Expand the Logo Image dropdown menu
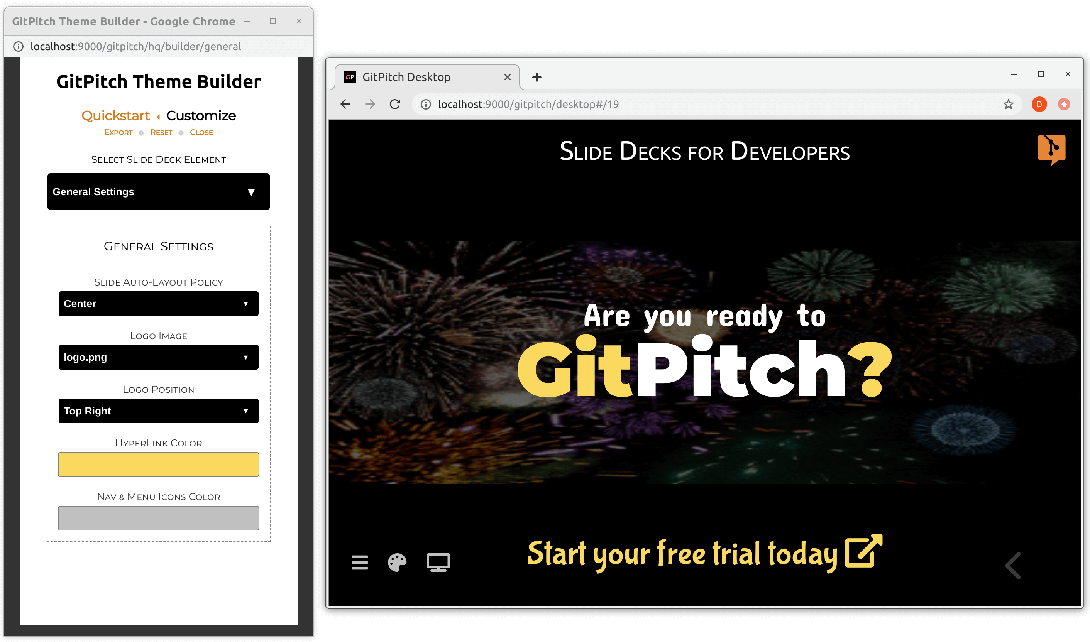 (x=158, y=357)
